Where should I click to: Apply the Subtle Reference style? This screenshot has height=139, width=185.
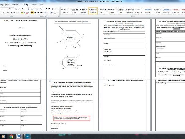click(176, 11)
